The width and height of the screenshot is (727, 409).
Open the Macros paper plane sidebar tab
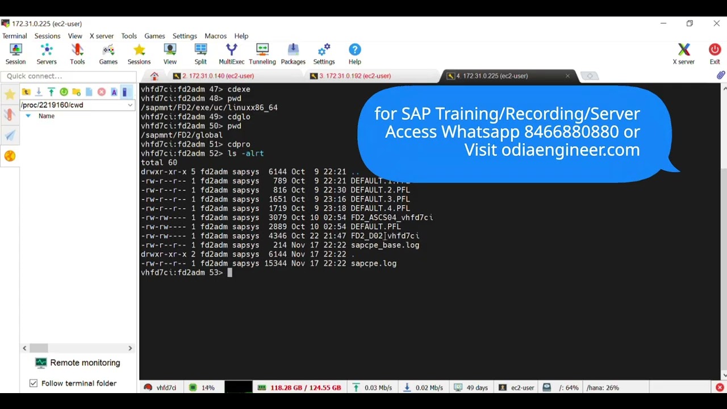tap(10, 135)
